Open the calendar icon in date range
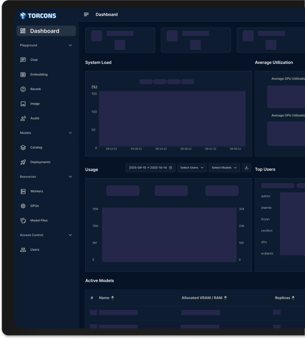Image resolution: width=305 pixels, height=339 pixels. coord(170,168)
